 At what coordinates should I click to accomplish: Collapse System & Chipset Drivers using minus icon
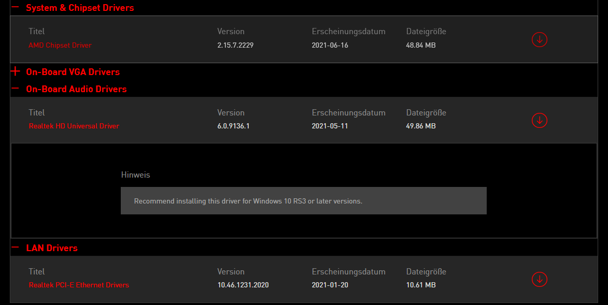tap(15, 7)
